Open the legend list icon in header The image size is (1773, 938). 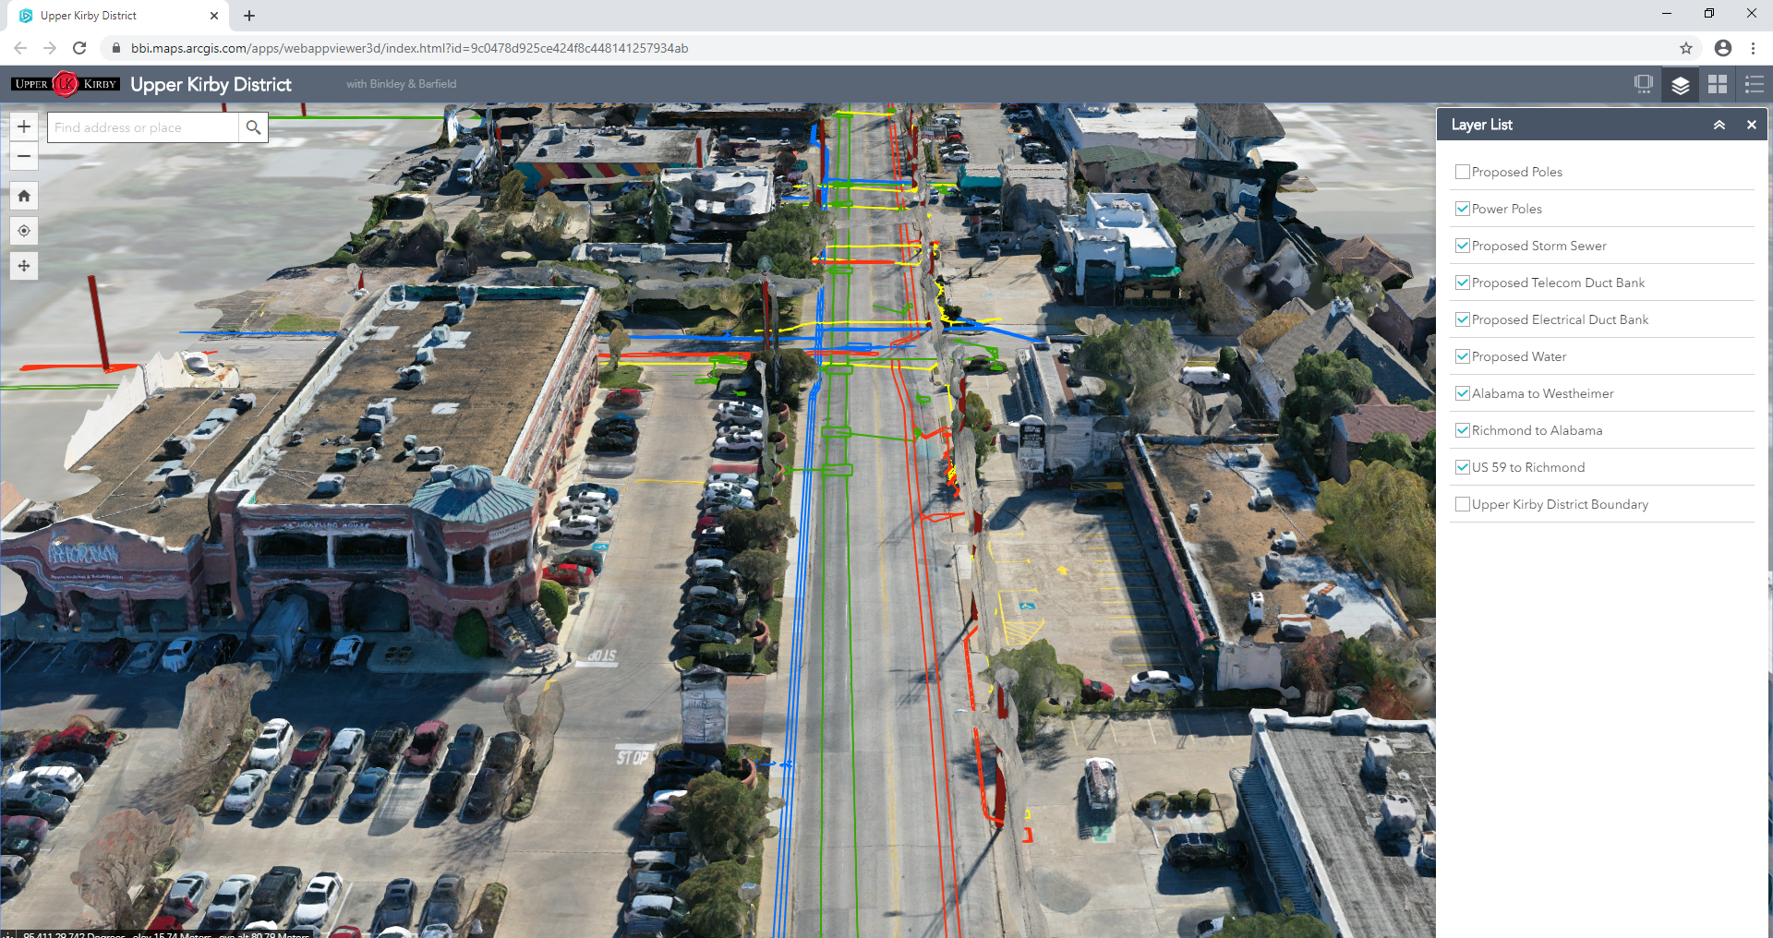coord(1754,85)
